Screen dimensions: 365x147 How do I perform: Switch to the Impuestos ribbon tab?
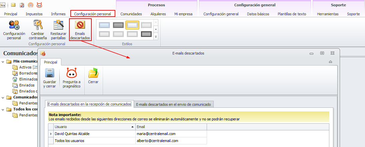(x=34, y=14)
